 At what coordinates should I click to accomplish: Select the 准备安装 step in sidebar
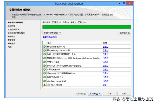click(11, 40)
